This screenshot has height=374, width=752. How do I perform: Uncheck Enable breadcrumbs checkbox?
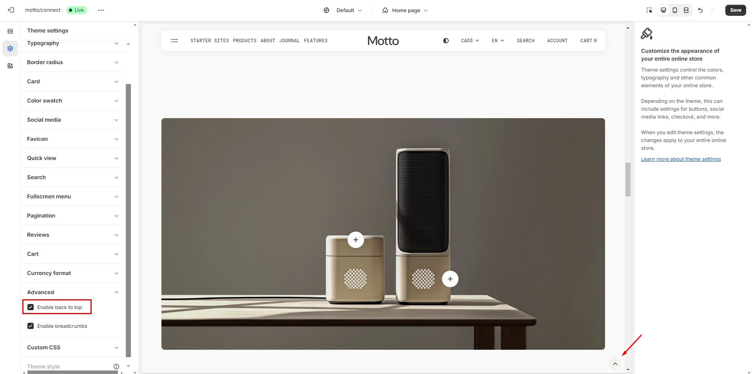pos(31,326)
